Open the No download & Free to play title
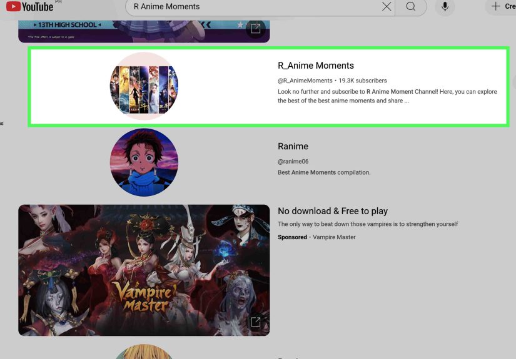The height and width of the screenshot is (359, 516). coord(333,211)
